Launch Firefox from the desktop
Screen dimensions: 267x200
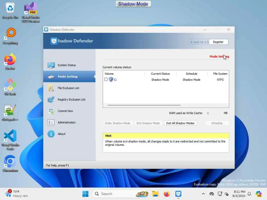(10, 61)
